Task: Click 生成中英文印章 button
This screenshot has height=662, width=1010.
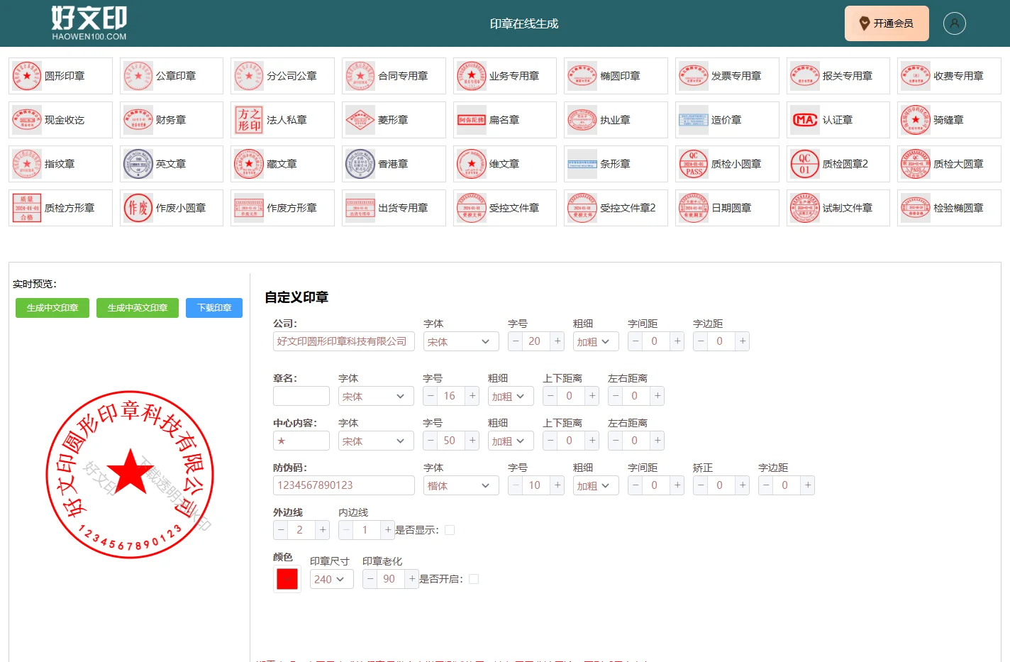Action: click(138, 308)
